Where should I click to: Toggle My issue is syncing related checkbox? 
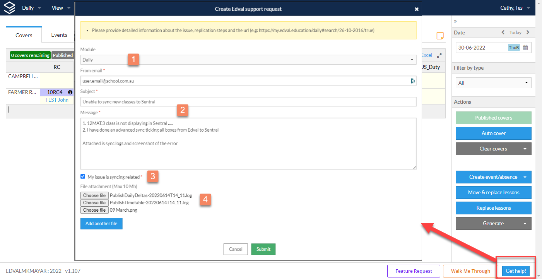(x=83, y=176)
